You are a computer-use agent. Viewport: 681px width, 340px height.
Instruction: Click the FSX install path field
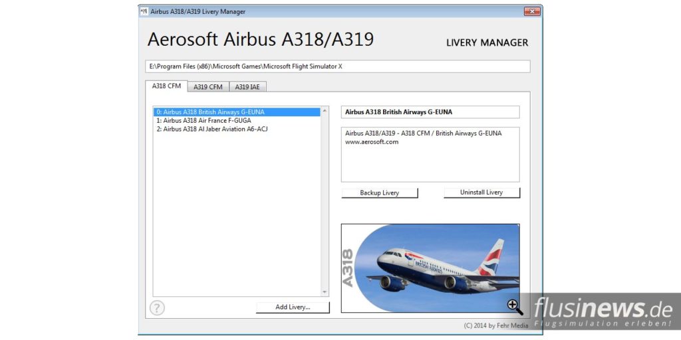pos(337,66)
